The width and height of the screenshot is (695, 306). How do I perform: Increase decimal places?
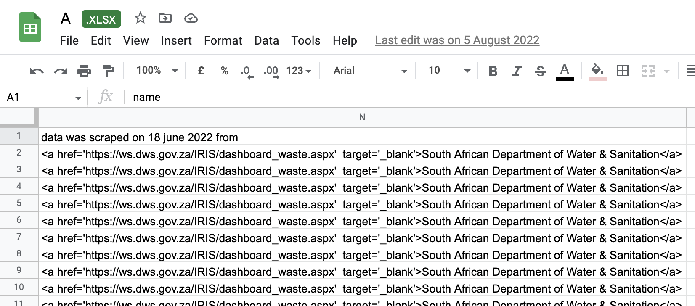[271, 71]
